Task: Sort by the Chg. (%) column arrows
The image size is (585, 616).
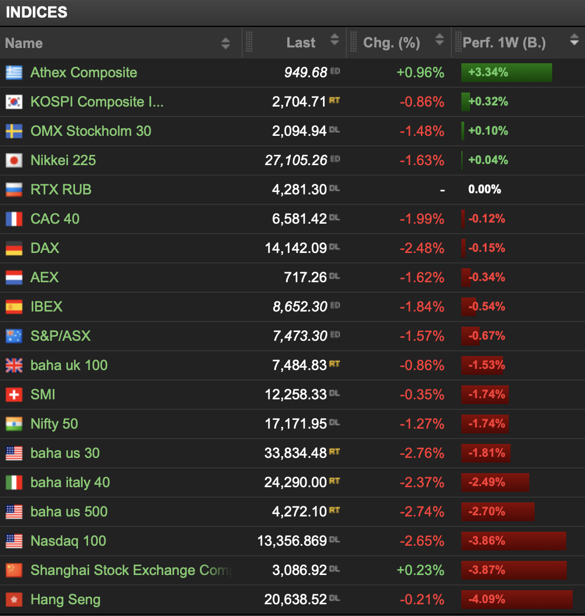Action: click(440, 39)
